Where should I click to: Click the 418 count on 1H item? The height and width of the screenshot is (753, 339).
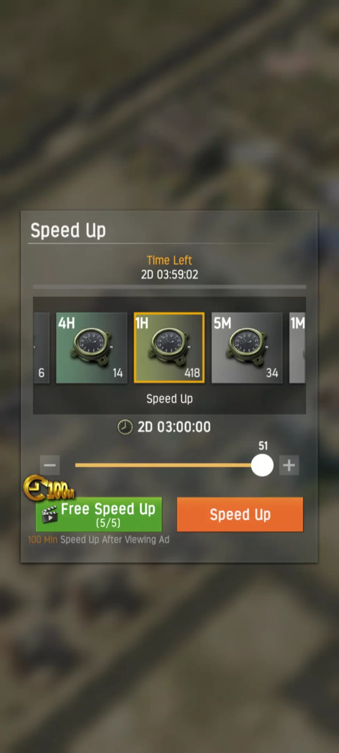click(x=192, y=373)
